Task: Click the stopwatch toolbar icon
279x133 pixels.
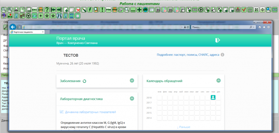Action: coord(78,16)
